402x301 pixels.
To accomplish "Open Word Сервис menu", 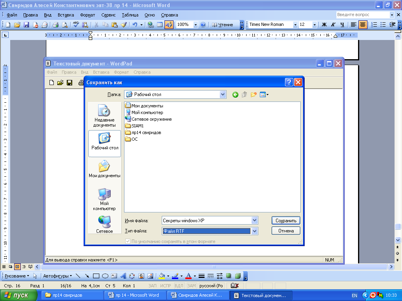I will 108,15.
